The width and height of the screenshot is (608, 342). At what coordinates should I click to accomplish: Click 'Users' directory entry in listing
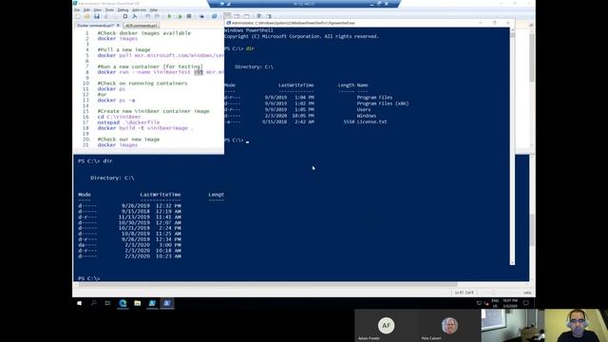(x=364, y=110)
